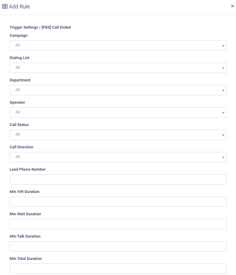Click the Trigger Settings / [PBX] Call Ended heading
The image size is (236, 275).
point(40,27)
